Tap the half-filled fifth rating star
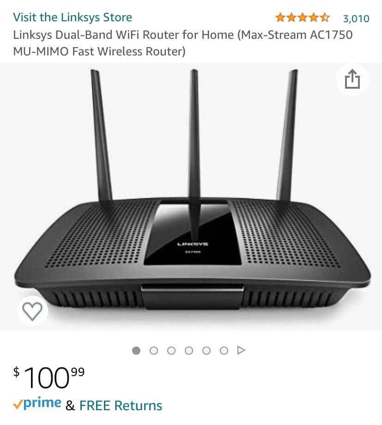382x425 pixels. tap(325, 18)
